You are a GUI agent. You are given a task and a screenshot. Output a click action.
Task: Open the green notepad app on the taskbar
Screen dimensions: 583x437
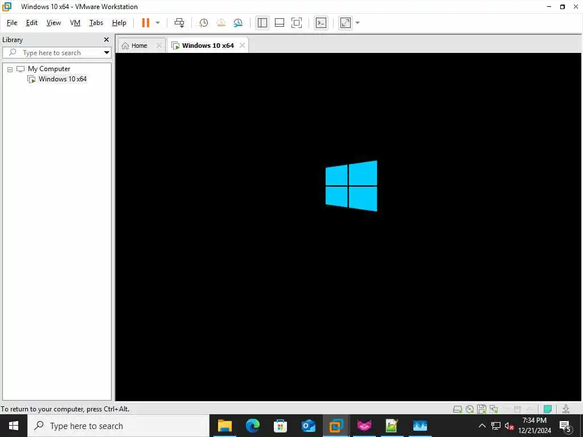click(392, 426)
